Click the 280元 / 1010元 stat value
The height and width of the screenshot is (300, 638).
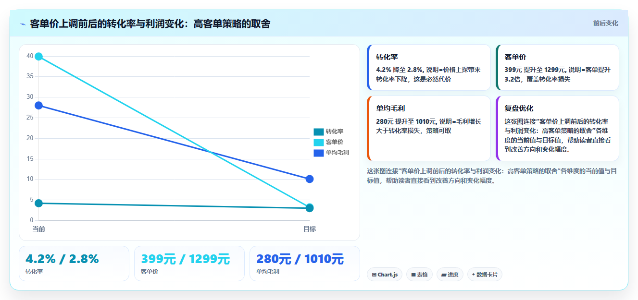click(x=300, y=259)
